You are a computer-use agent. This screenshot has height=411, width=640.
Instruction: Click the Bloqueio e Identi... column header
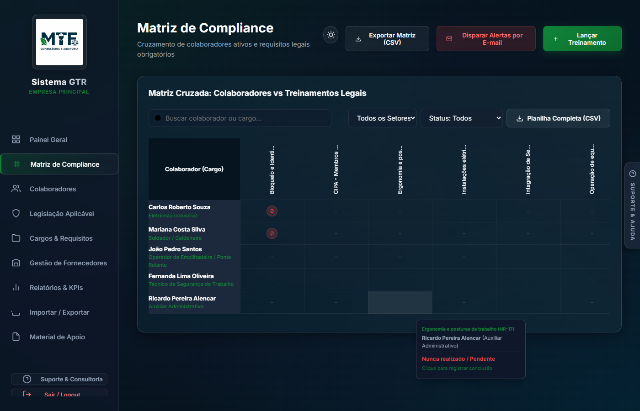272,169
